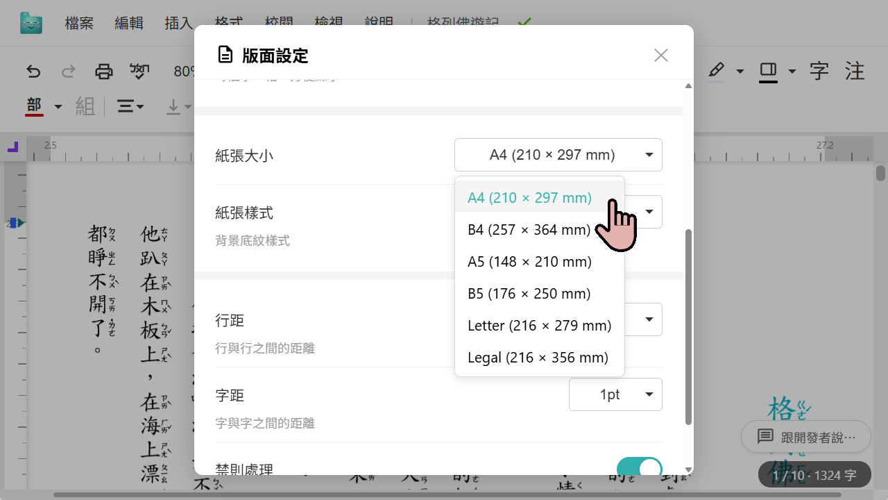Click the 字 character tool icon

pyautogui.click(x=819, y=71)
